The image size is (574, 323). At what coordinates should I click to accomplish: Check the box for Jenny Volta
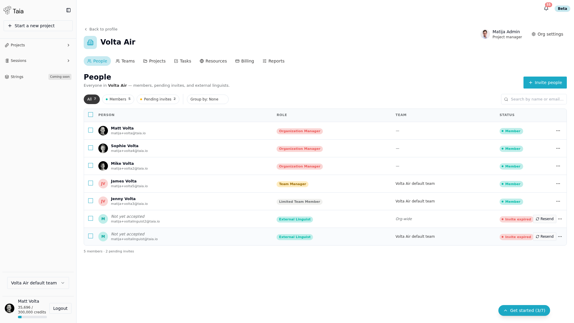91,201
